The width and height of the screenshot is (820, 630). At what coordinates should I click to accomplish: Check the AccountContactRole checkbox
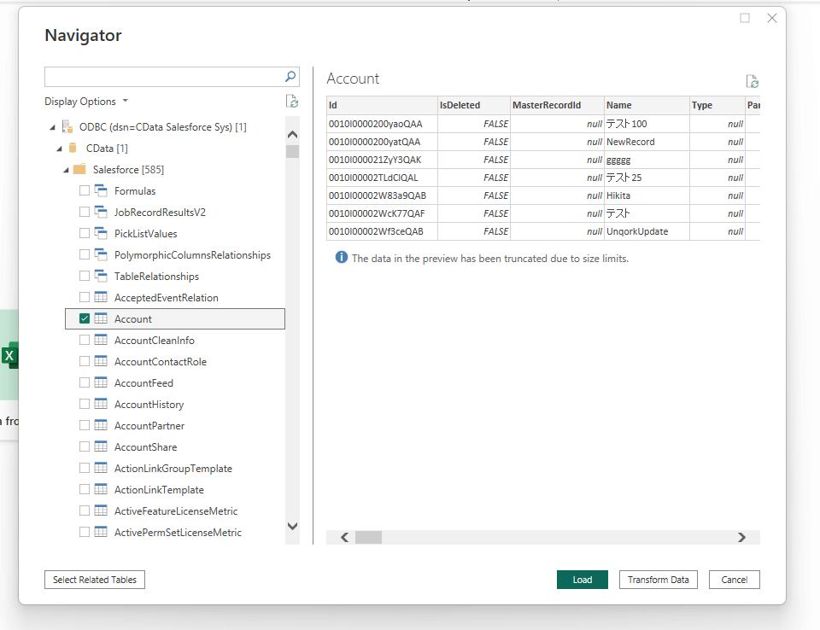85,362
